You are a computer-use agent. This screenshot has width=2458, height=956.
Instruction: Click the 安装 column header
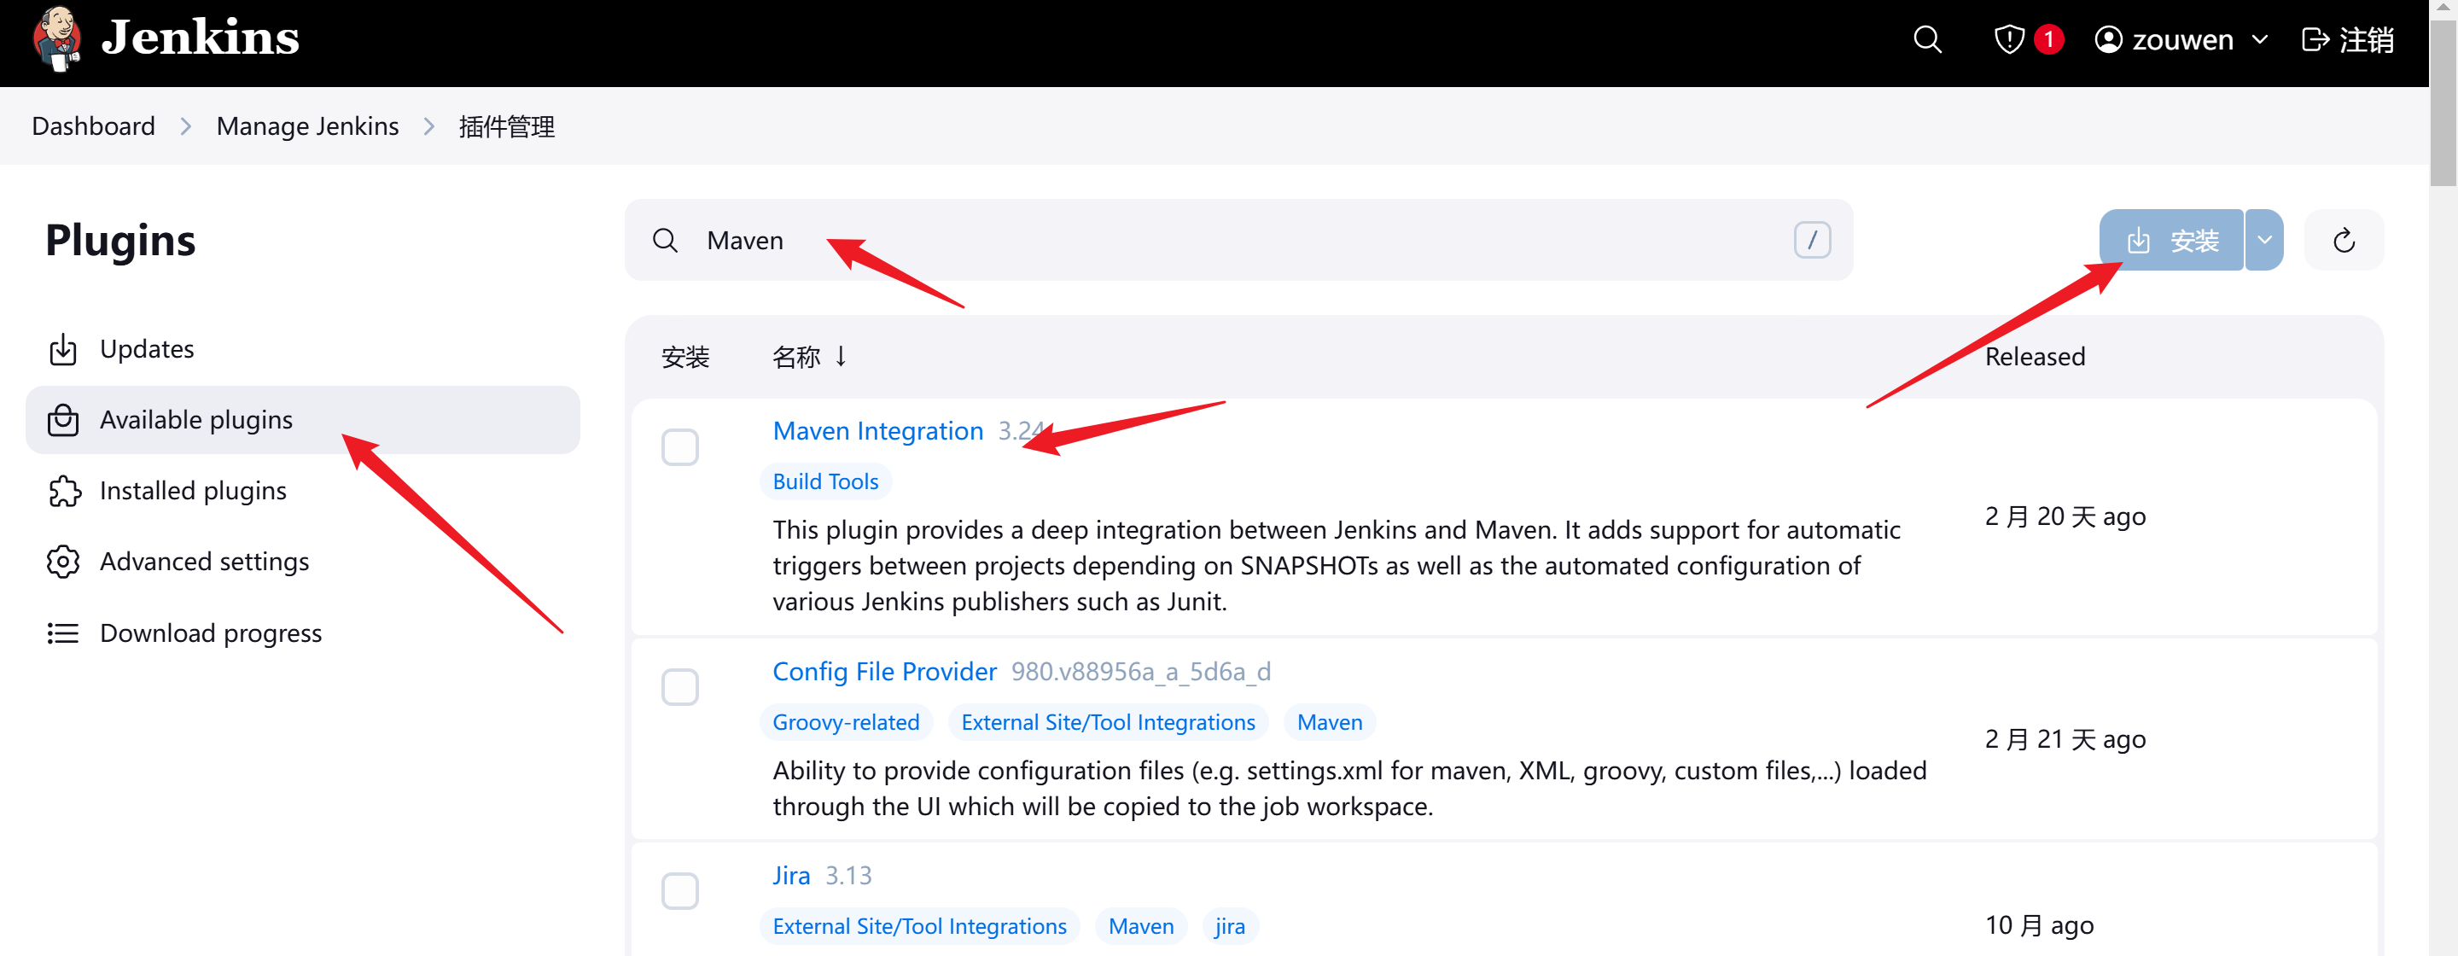coord(685,357)
